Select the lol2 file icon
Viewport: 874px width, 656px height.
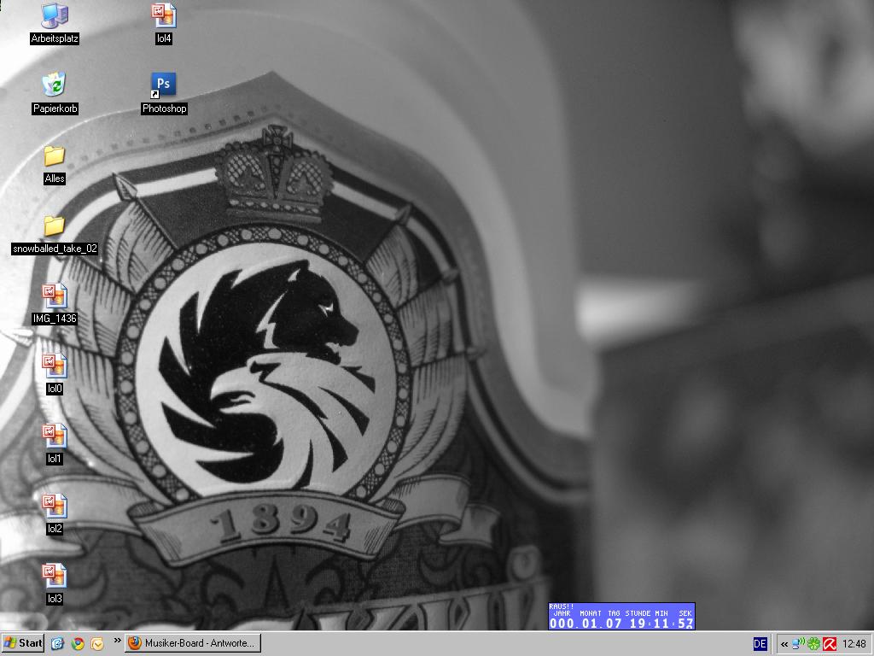click(x=55, y=513)
